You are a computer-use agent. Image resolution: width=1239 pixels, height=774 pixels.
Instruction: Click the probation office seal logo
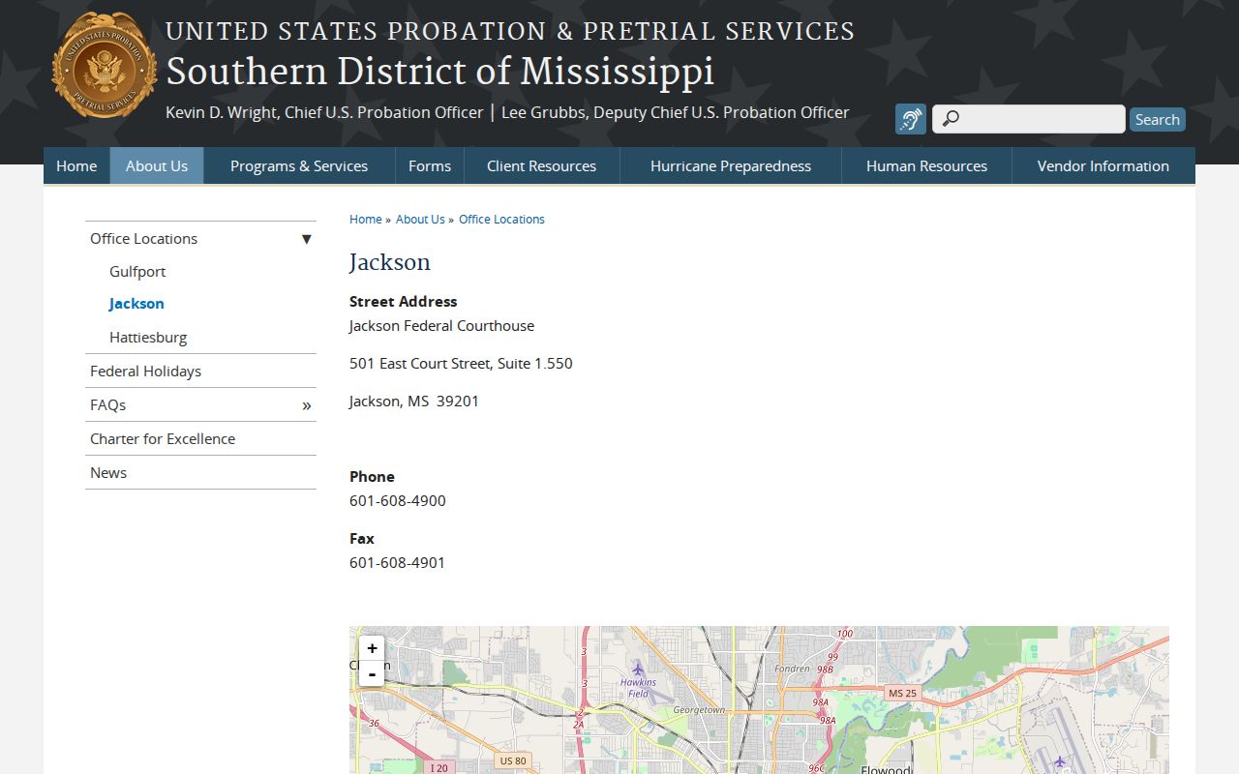[105, 66]
